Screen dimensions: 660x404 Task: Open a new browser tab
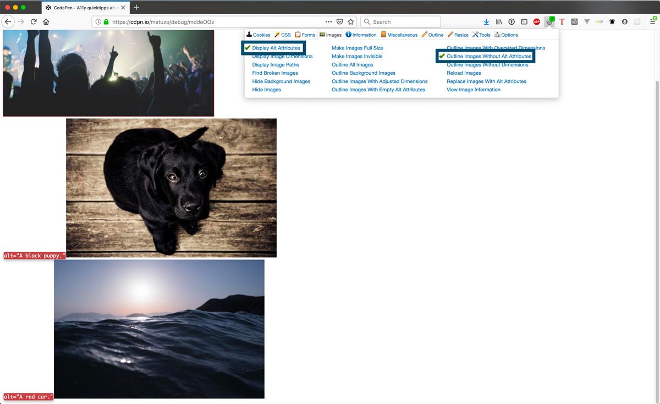pyautogui.click(x=136, y=7)
